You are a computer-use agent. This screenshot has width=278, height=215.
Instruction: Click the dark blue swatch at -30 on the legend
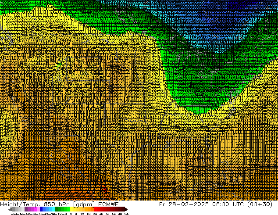pos(41,209)
